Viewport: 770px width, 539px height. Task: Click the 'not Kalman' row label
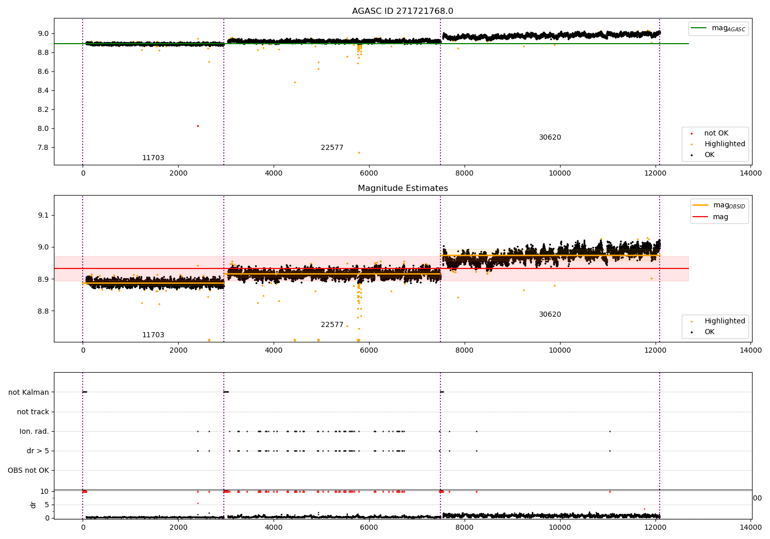click(29, 392)
